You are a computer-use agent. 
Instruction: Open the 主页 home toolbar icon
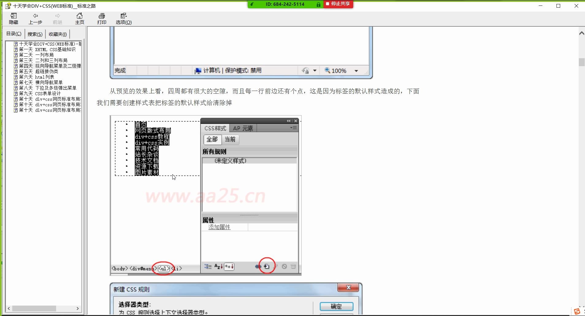(79, 18)
